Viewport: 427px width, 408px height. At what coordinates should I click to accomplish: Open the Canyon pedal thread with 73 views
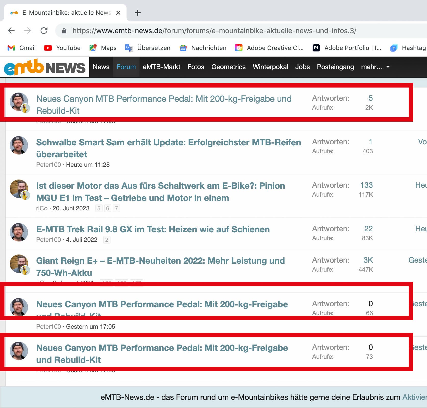point(162,354)
